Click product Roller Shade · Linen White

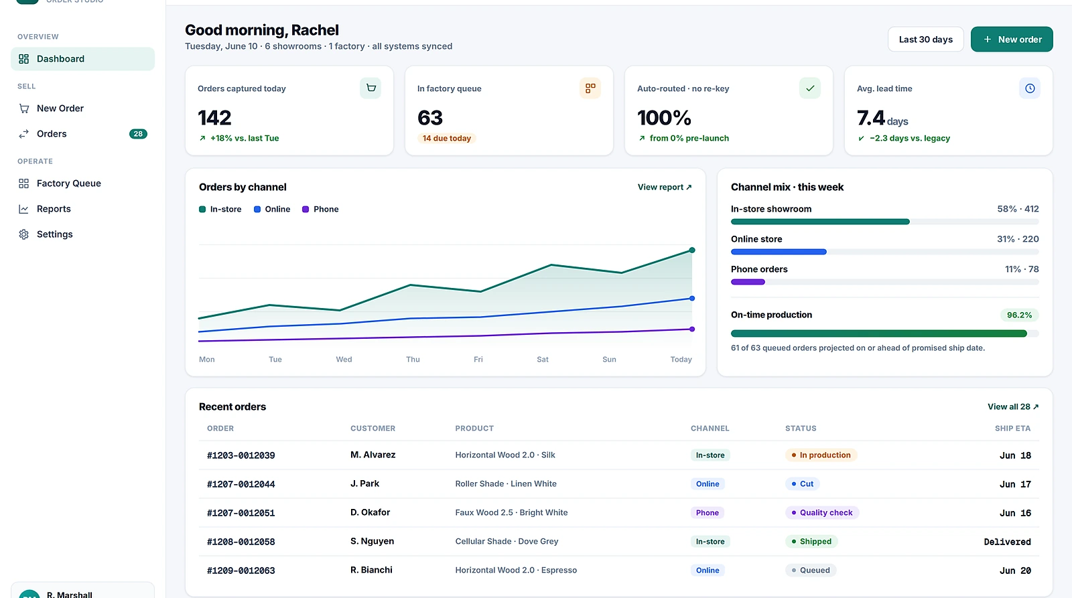click(x=506, y=484)
